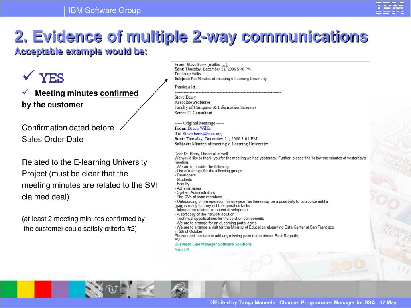Select the IBM Software Group header text
Viewport: 411px width, 308px height.
coord(104,10)
